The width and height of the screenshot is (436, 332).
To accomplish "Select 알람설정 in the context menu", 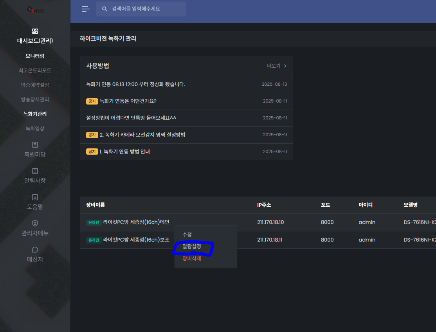I will 192,247.
